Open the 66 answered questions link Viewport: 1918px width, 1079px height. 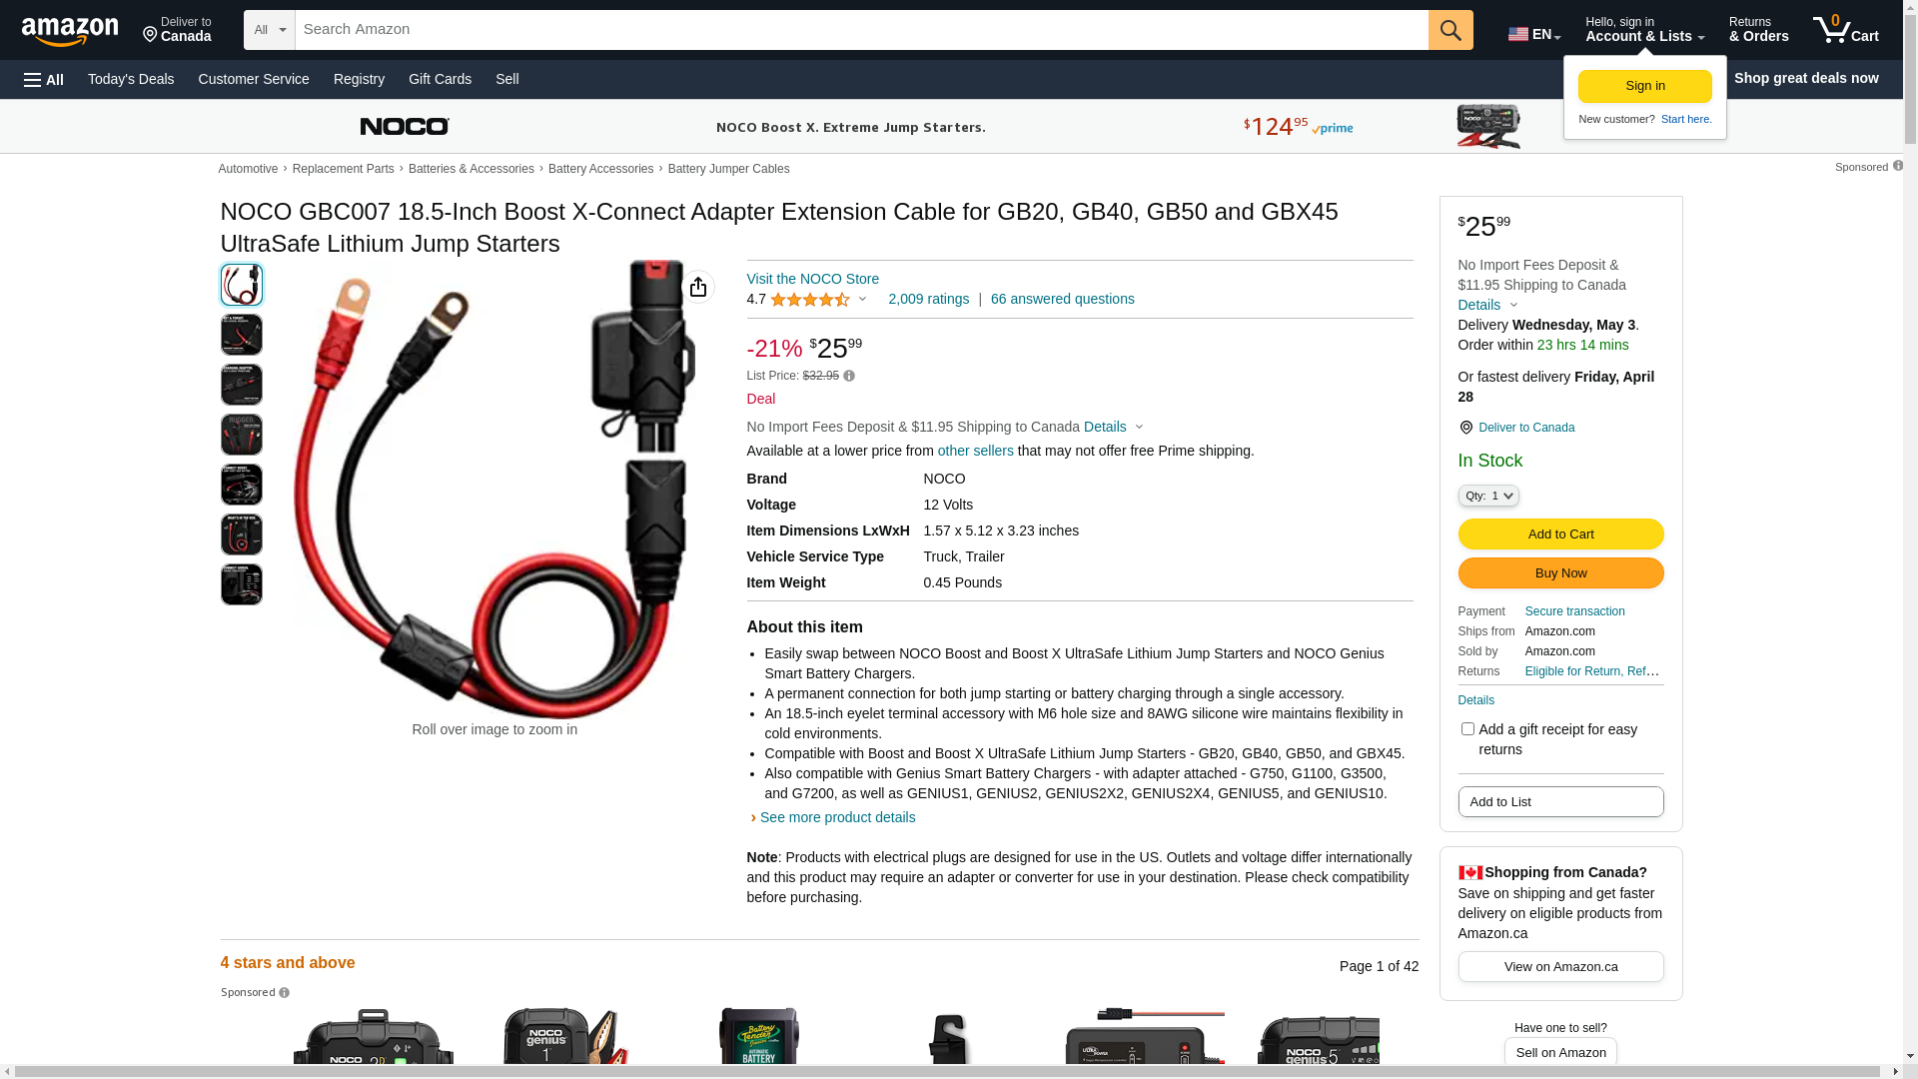[x=1062, y=299]
